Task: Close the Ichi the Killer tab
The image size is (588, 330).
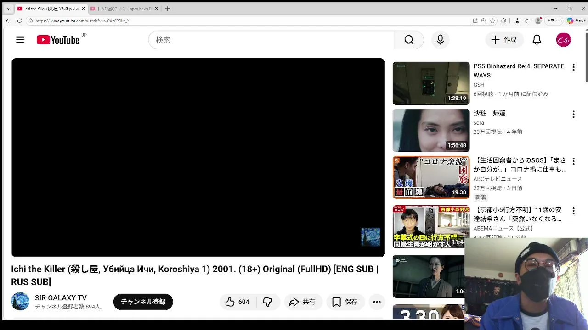Action: tap(83, 8)
